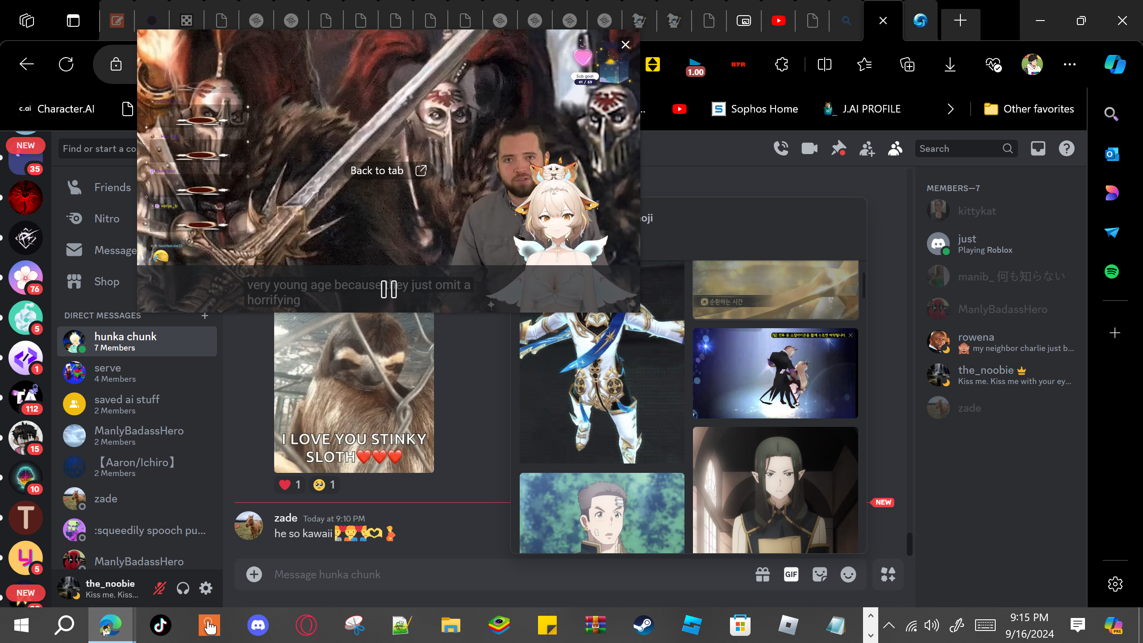1143x643 pixels.
Task: Open the Discord inbox
Action: [1038, 149]
